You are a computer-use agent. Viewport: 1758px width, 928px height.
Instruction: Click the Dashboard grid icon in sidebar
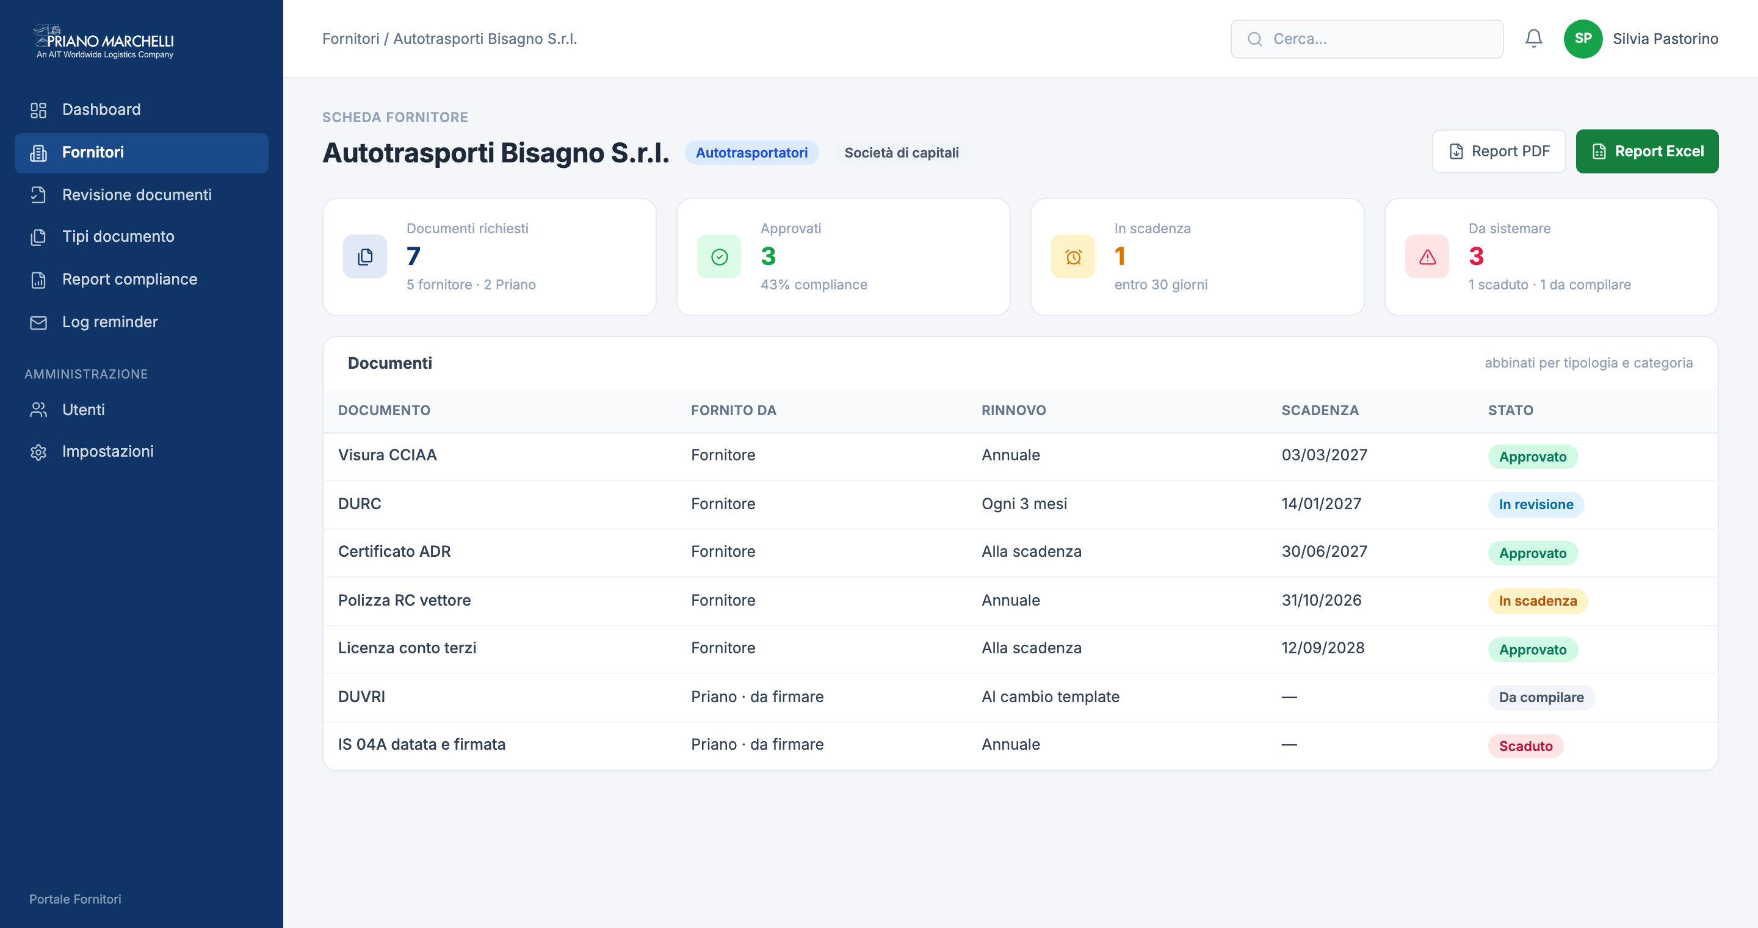(38, 110)
